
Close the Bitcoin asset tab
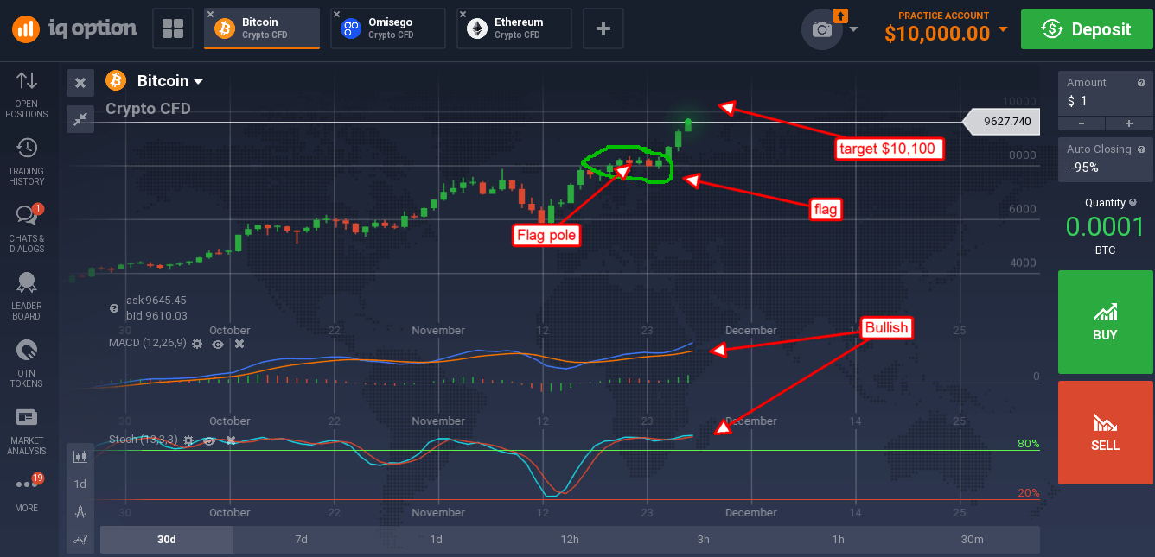tap(211, 14)
